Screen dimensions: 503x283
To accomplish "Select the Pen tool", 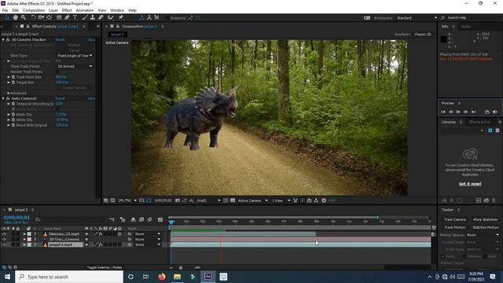I will [67, 17].
